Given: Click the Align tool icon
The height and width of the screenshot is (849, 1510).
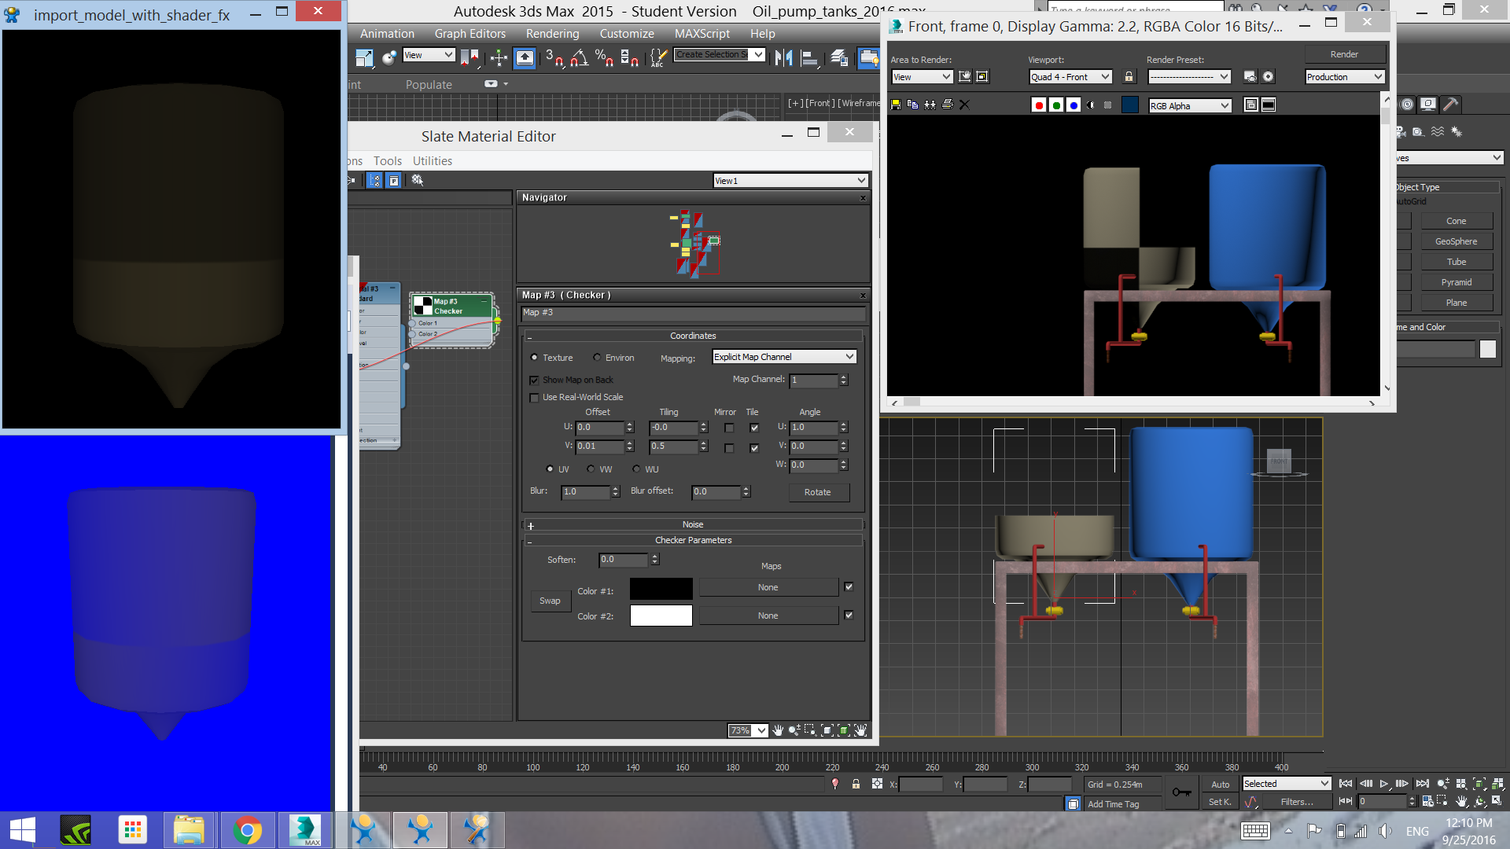Looking at the screenshot, I should 808,57.
